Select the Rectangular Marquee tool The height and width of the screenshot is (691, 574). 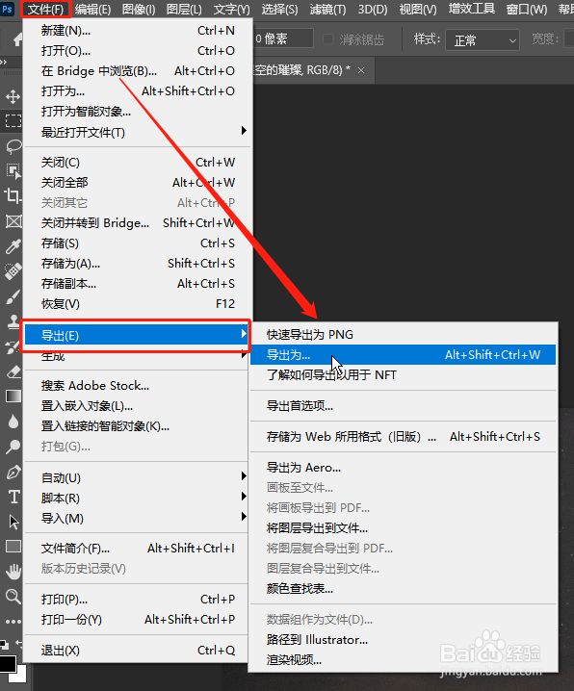13,120
